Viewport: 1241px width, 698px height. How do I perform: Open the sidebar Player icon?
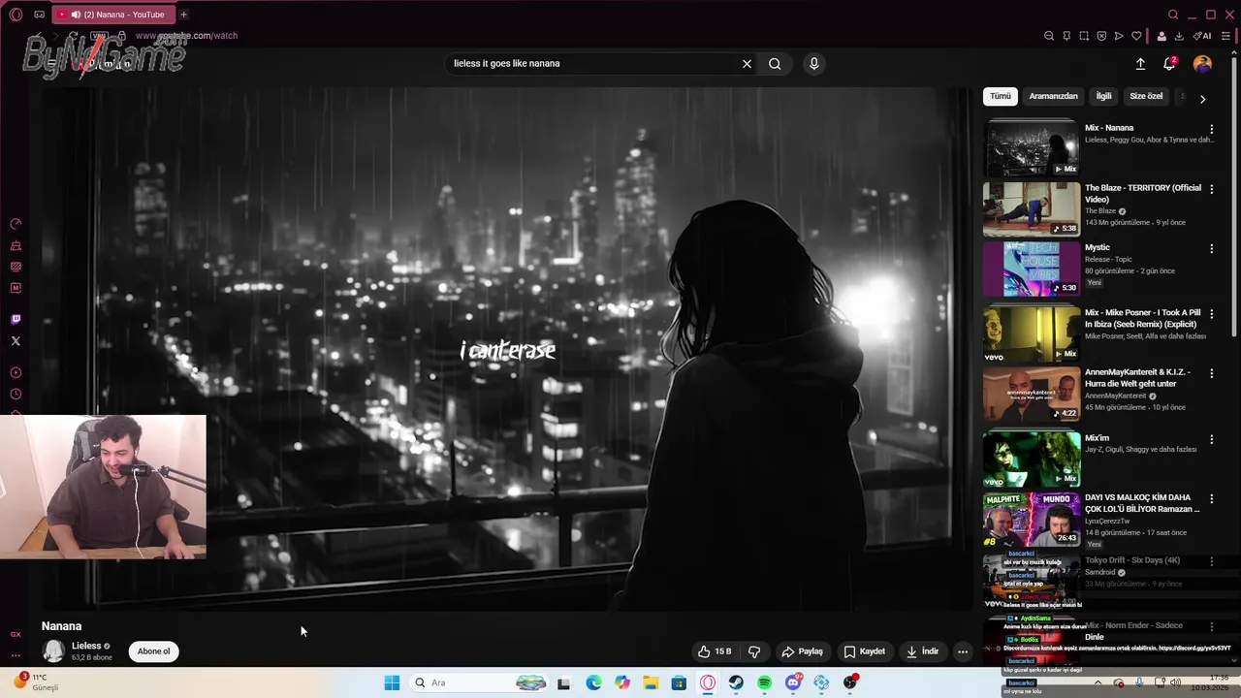click(16, 372)
